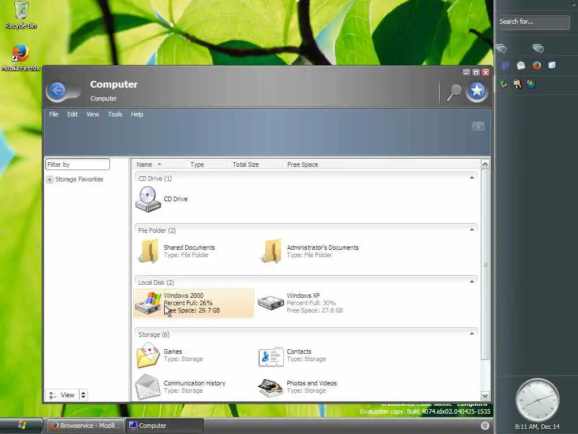Expand the Storage Favorites tree node
Image resolution: width=578 pixels, height=434 pixels.
[50, 179]
